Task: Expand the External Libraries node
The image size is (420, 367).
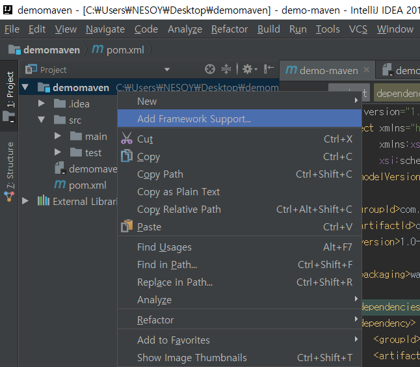Action: tap(25, 201)
